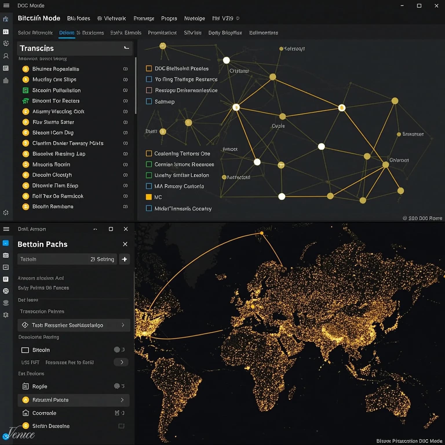The image size is (445, 445).
Task: Click the plus button next to Setirng
Action: (x=125, y=259)
